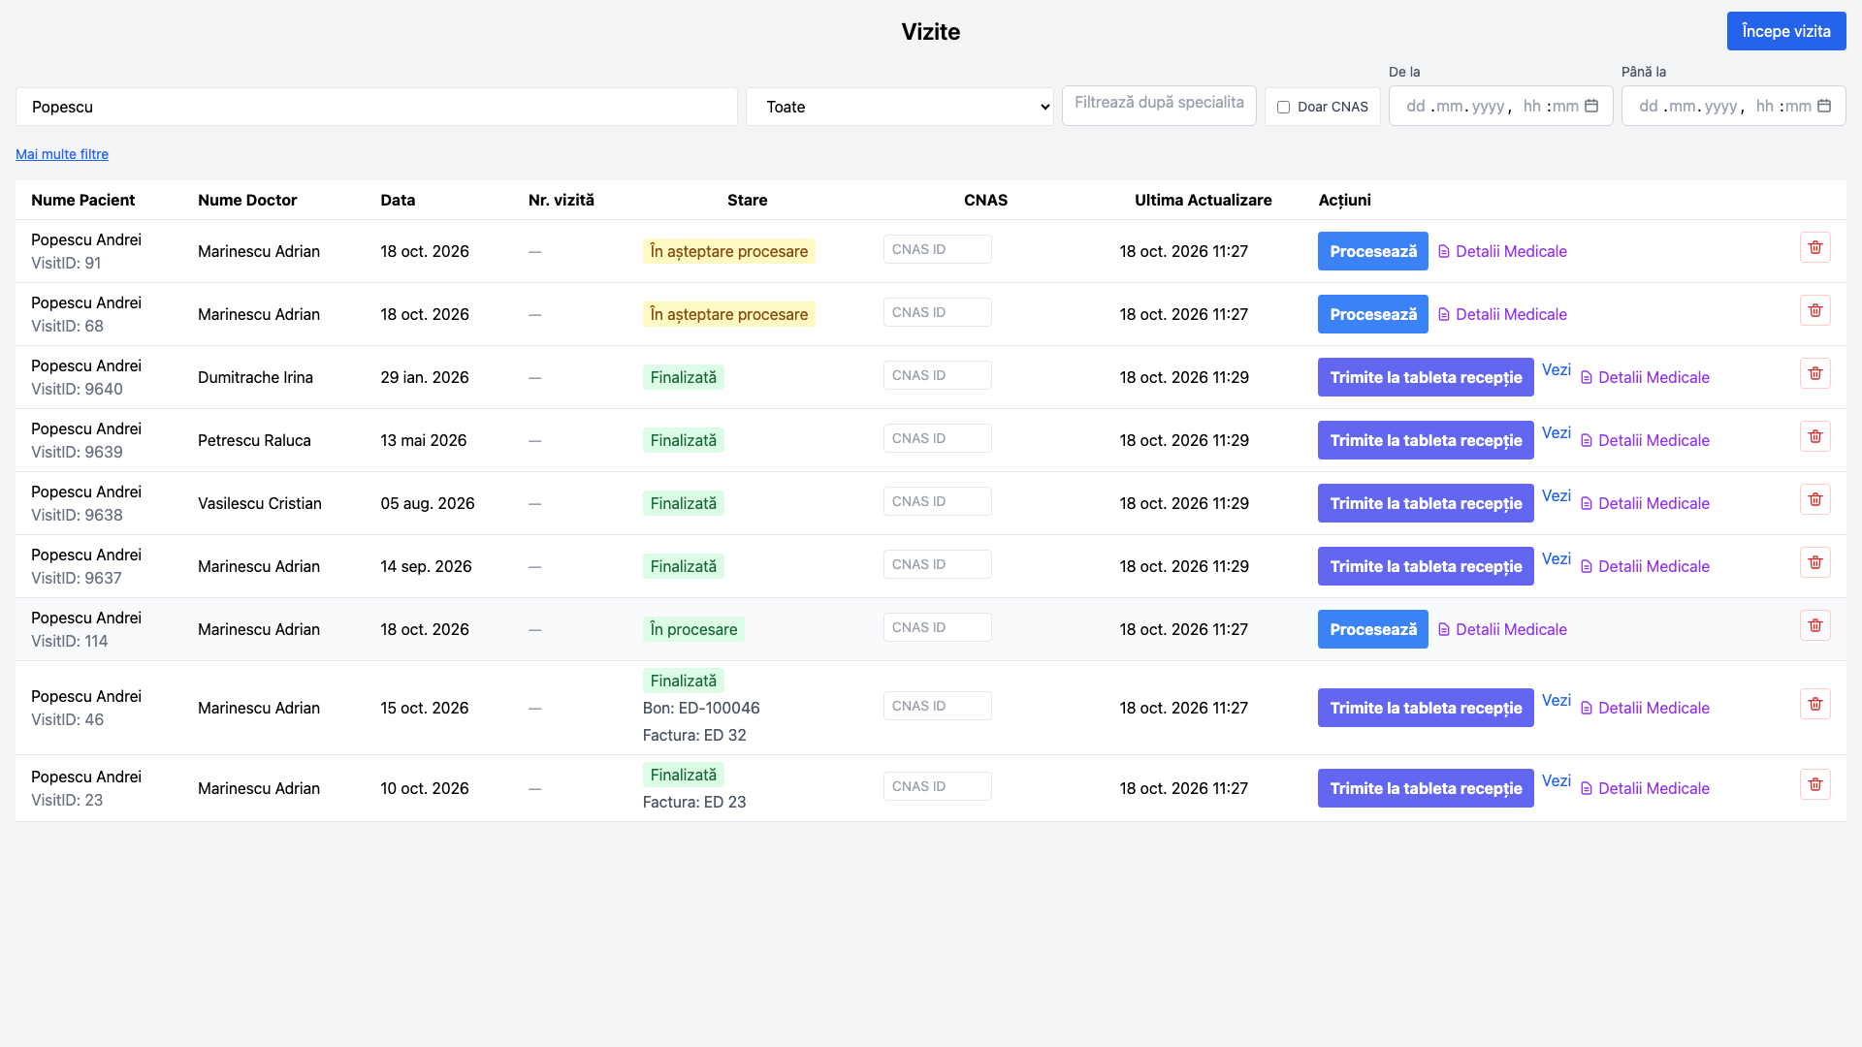Open Vezi link for VisitID 9640
The width and height of the screenshot is (1862, 1047).
pos(1557,369)
